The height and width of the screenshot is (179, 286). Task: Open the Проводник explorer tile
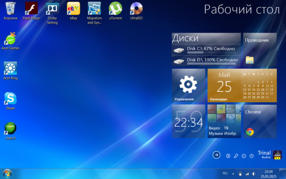point(260,49)
